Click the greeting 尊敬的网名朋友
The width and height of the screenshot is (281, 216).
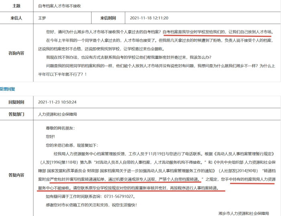(x=60, y=128)
